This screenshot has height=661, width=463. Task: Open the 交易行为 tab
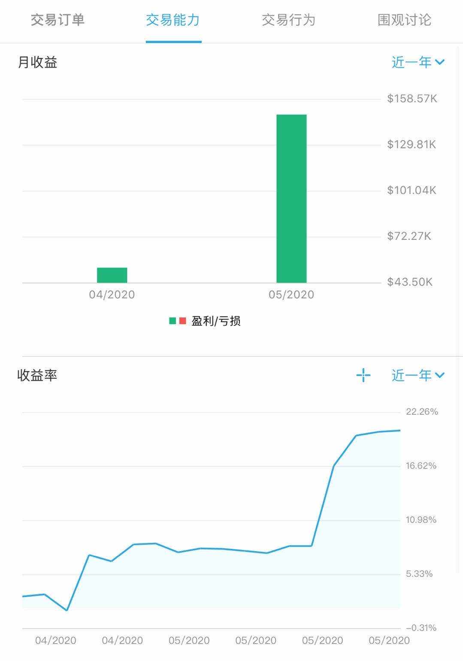coord(288,20)
